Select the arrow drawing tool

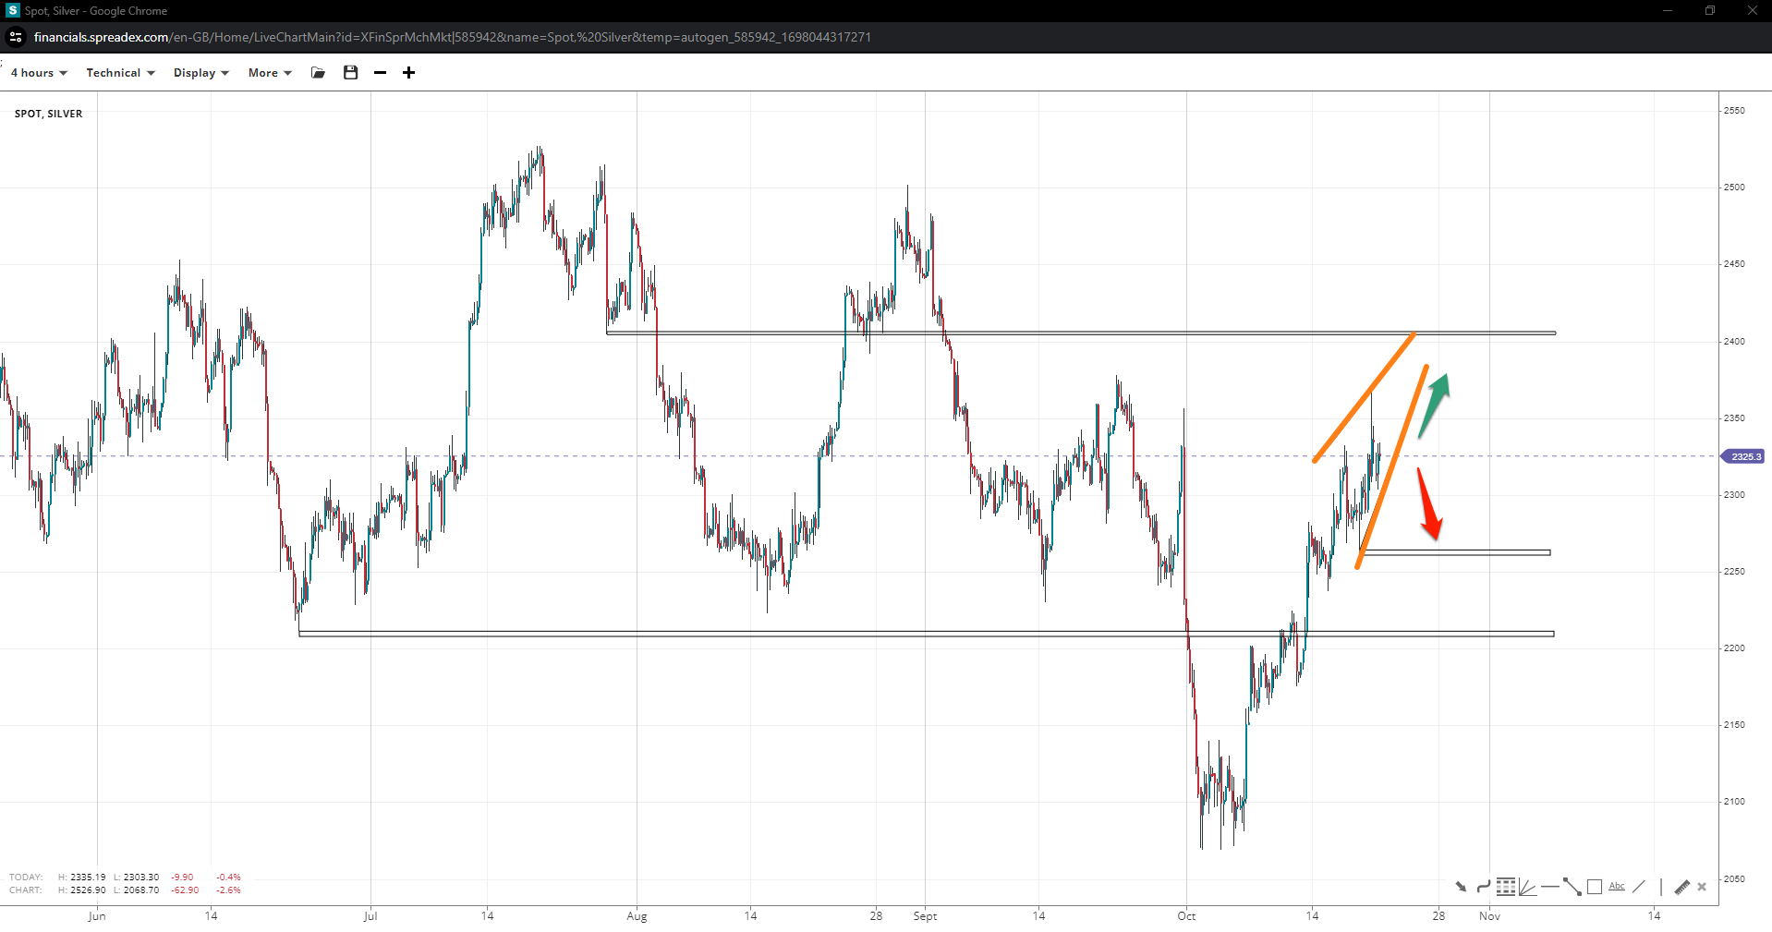pyautogui.click(x=1461, y=887)
